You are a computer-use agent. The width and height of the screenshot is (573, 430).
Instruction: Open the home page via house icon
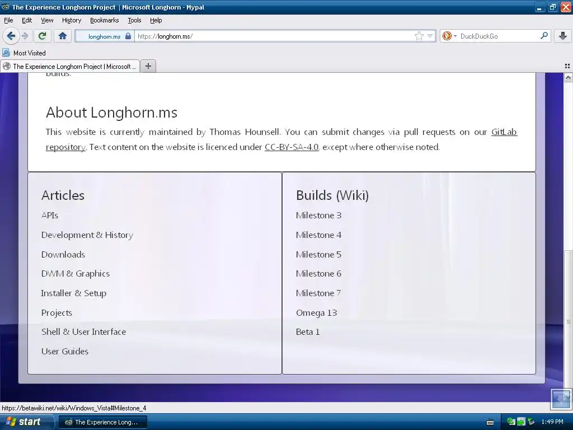[63, 36]
